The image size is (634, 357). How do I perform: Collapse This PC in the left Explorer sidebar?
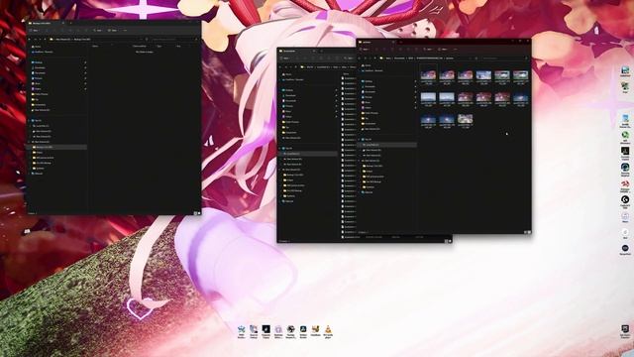(29, 120)
